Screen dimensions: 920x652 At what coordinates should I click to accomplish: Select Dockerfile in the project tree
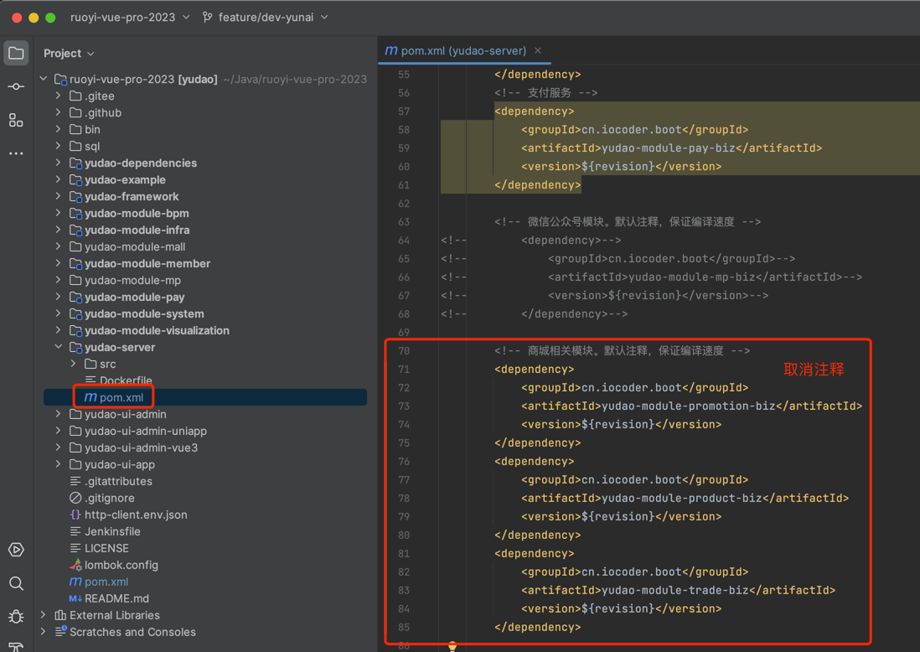[126, 380]
